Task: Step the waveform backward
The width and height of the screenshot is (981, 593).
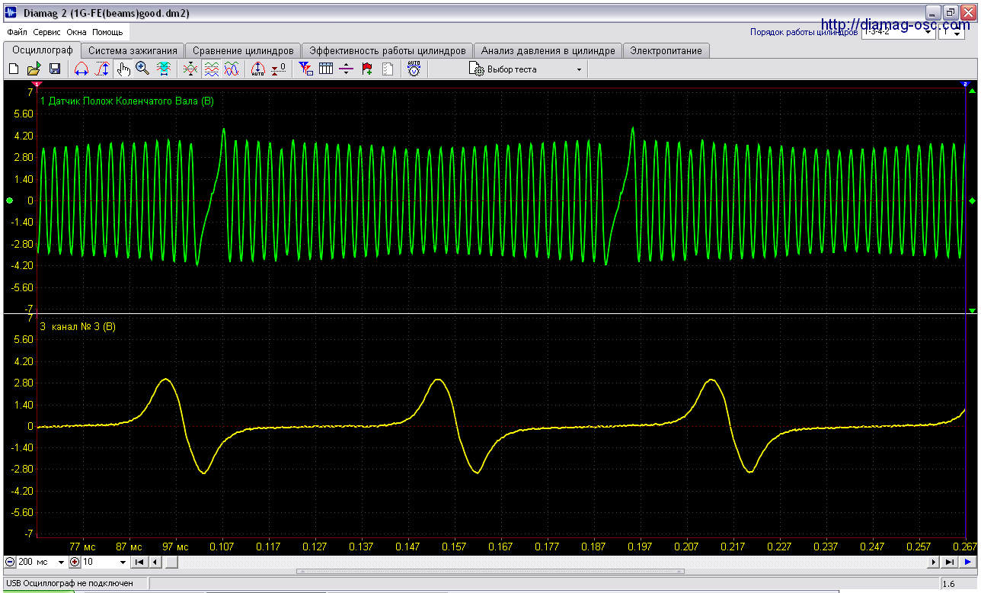Action: pyautogui.click(x=155, y=562)
